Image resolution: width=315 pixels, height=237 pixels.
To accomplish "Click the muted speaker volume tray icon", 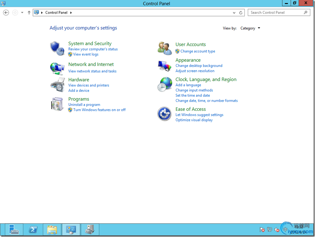I will [x=277, y=230].
